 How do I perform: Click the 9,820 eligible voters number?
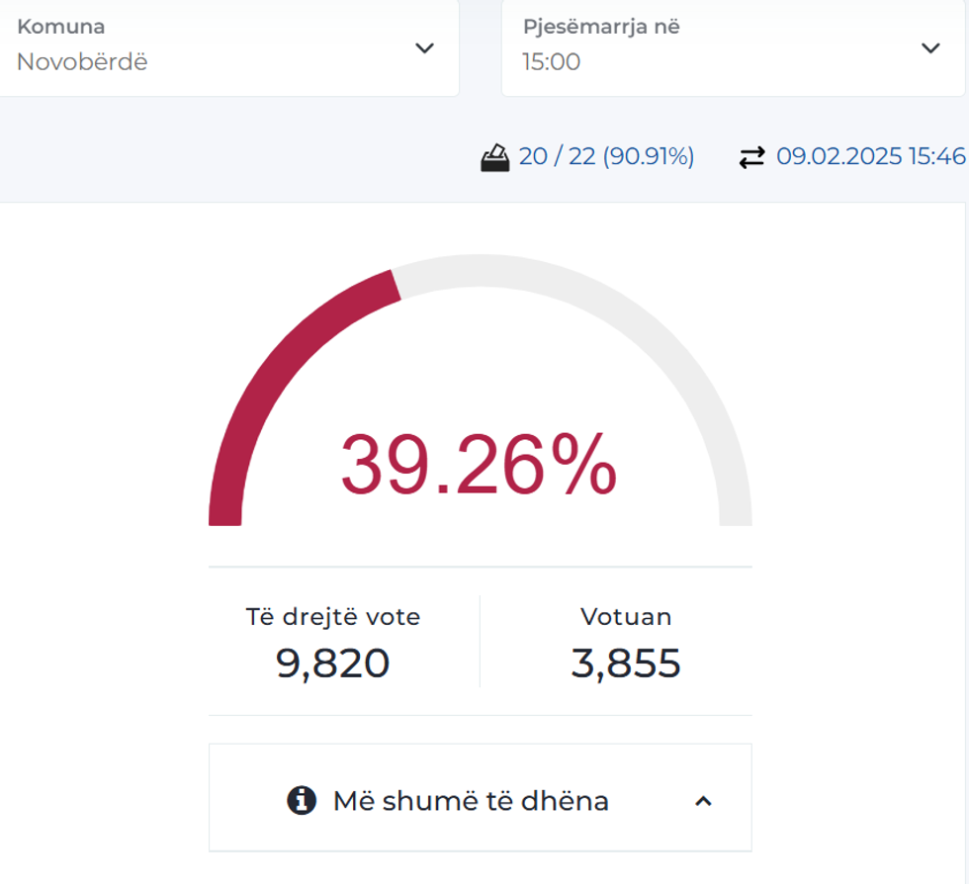(x=333, y=663)
